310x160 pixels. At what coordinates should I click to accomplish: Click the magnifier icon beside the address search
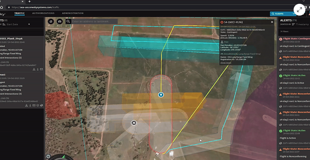tap(68, 21)
